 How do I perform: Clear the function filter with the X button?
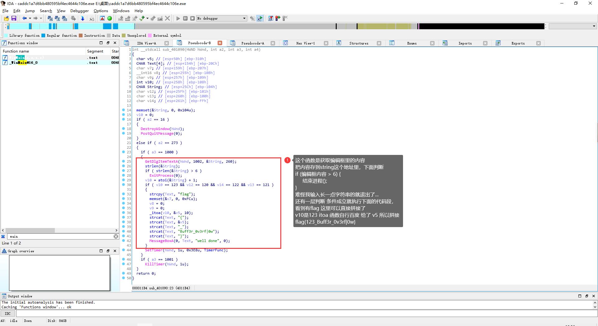pos(116,236)
